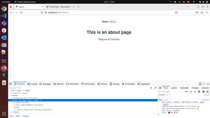Expand the noscript node

pos(13,98)
